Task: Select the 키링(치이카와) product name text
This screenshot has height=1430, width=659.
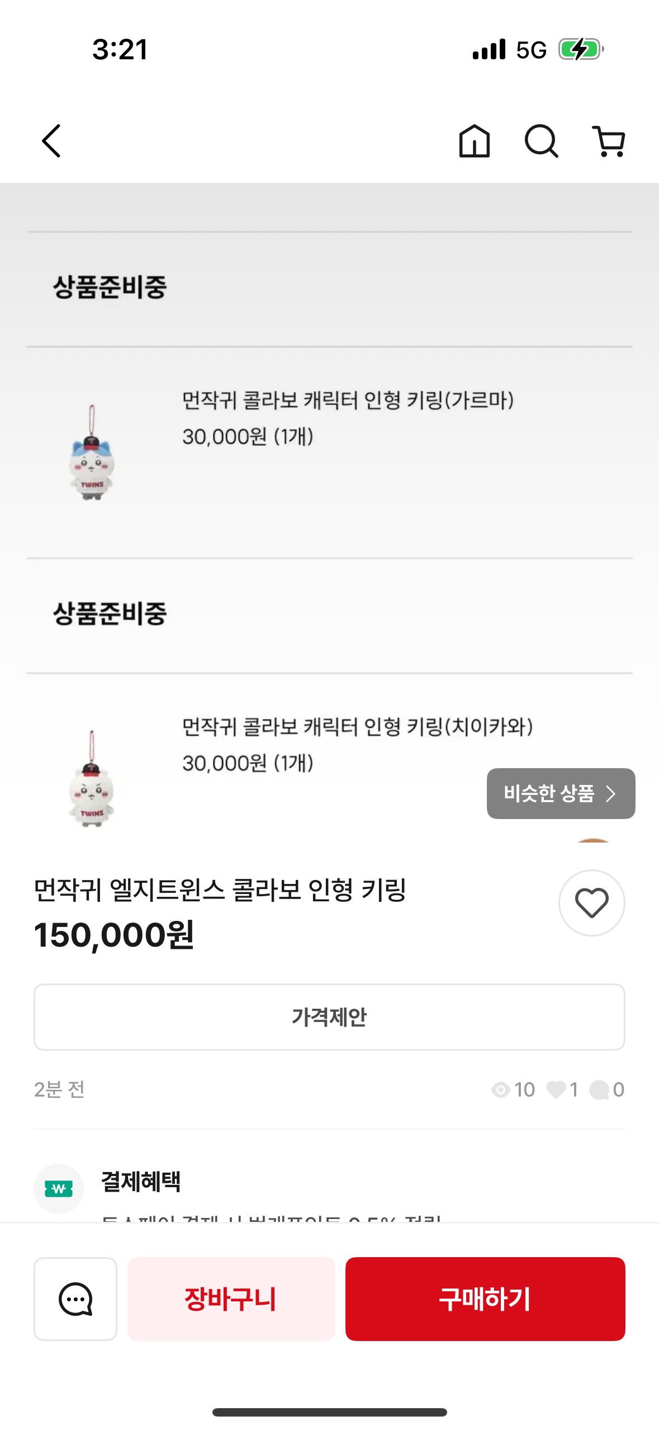Action: (357, 727)
